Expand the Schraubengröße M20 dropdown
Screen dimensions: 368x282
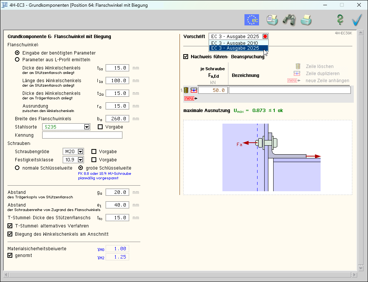pos(80,152)
